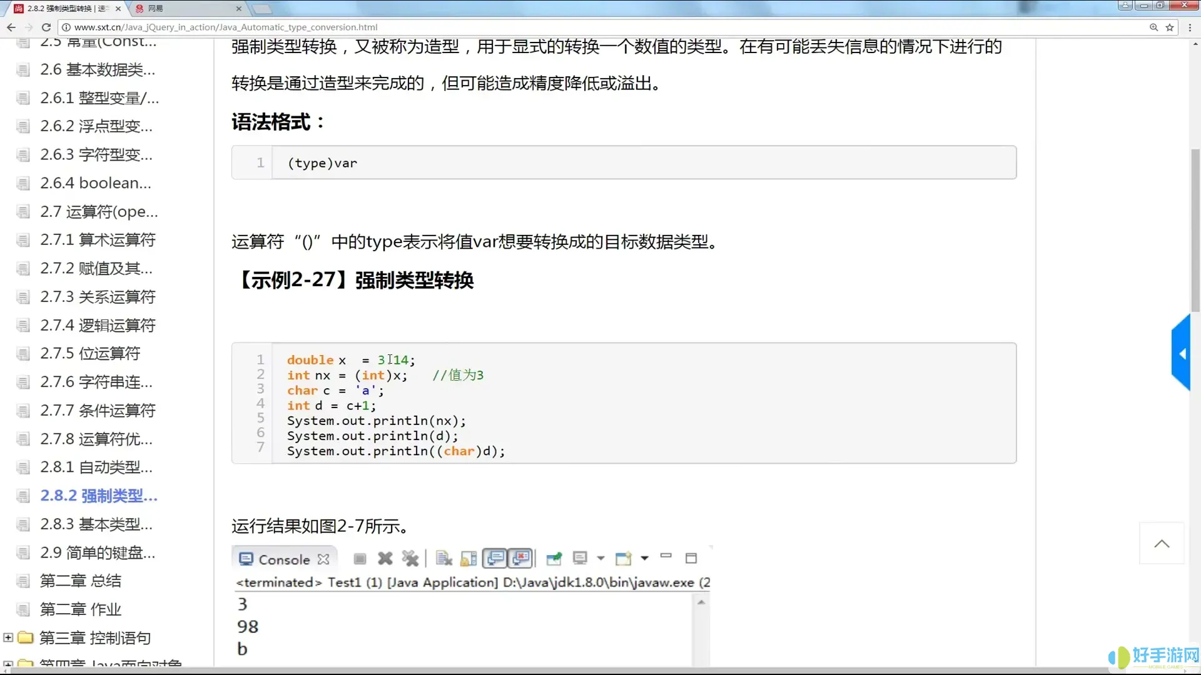This screenshot has height=675, width=1201.
Task: Close the 2.8.2 强制类型转换 tab
Action: pyautogui.click(x=118, y=9)
